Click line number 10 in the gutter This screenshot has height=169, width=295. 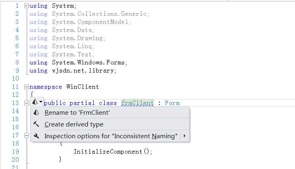pos(15,79)
